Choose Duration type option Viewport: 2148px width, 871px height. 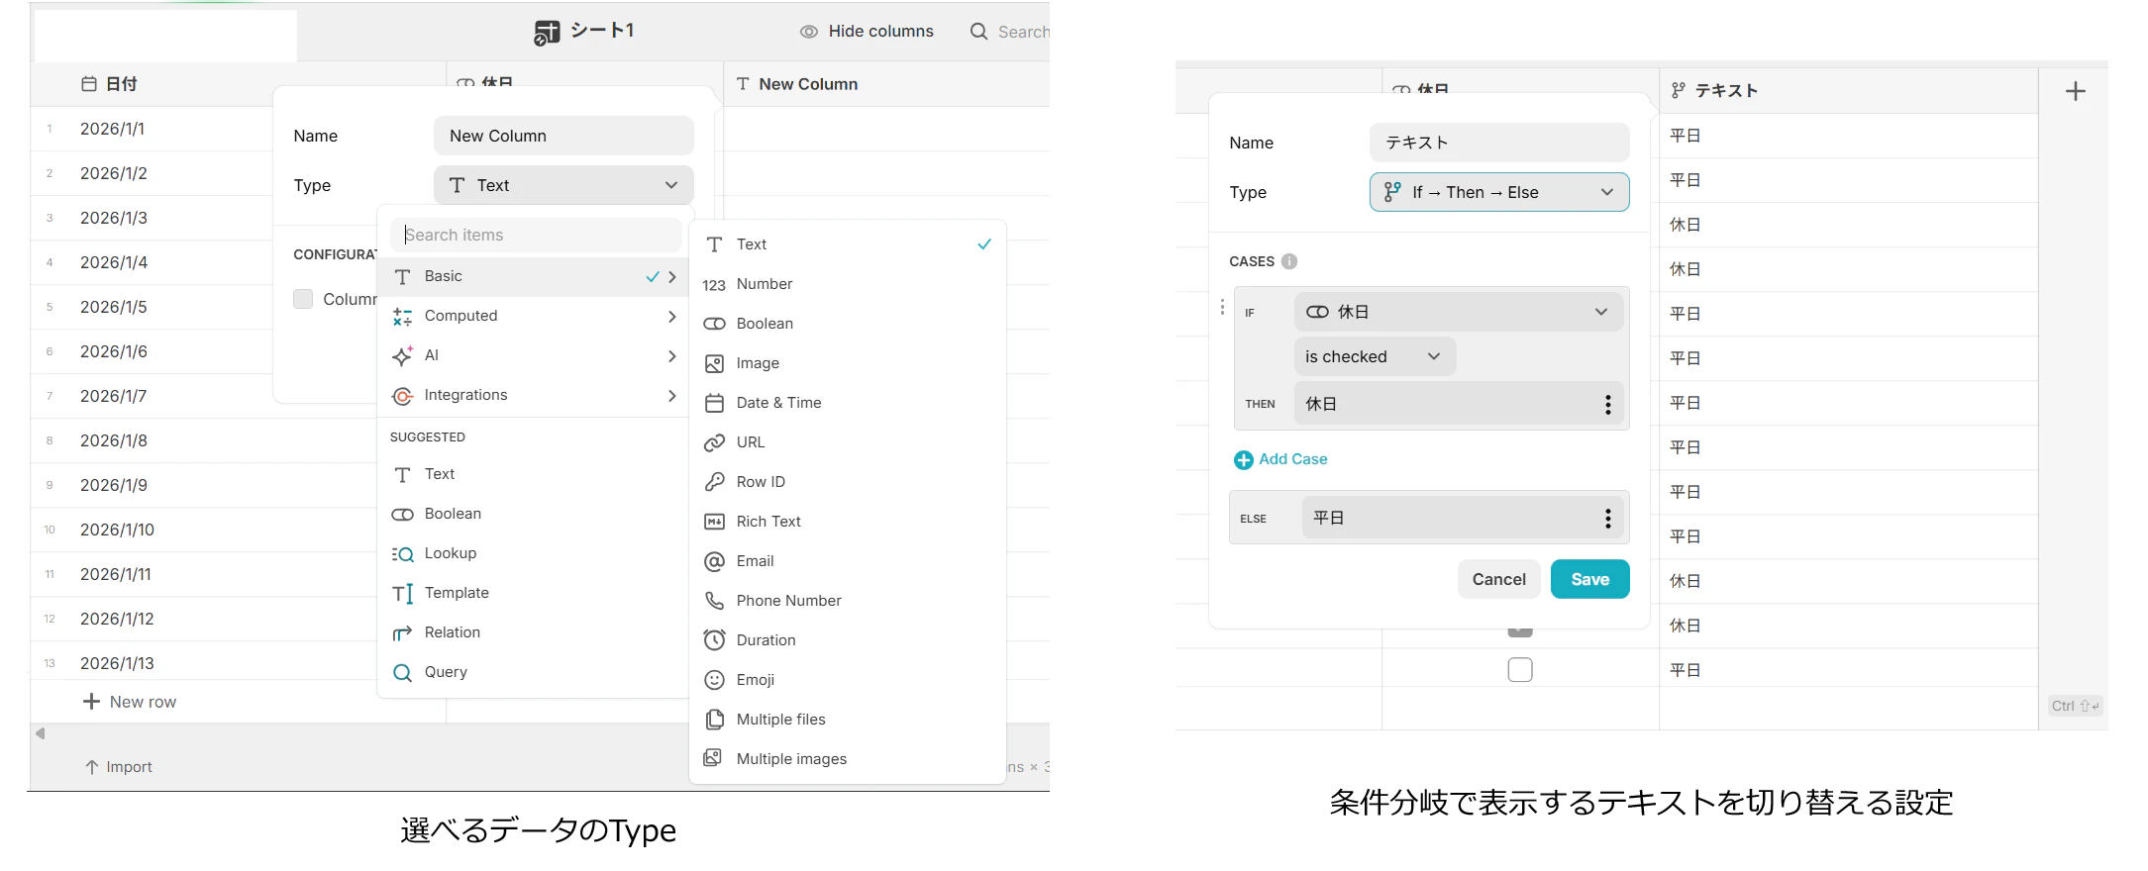[847, 640]
